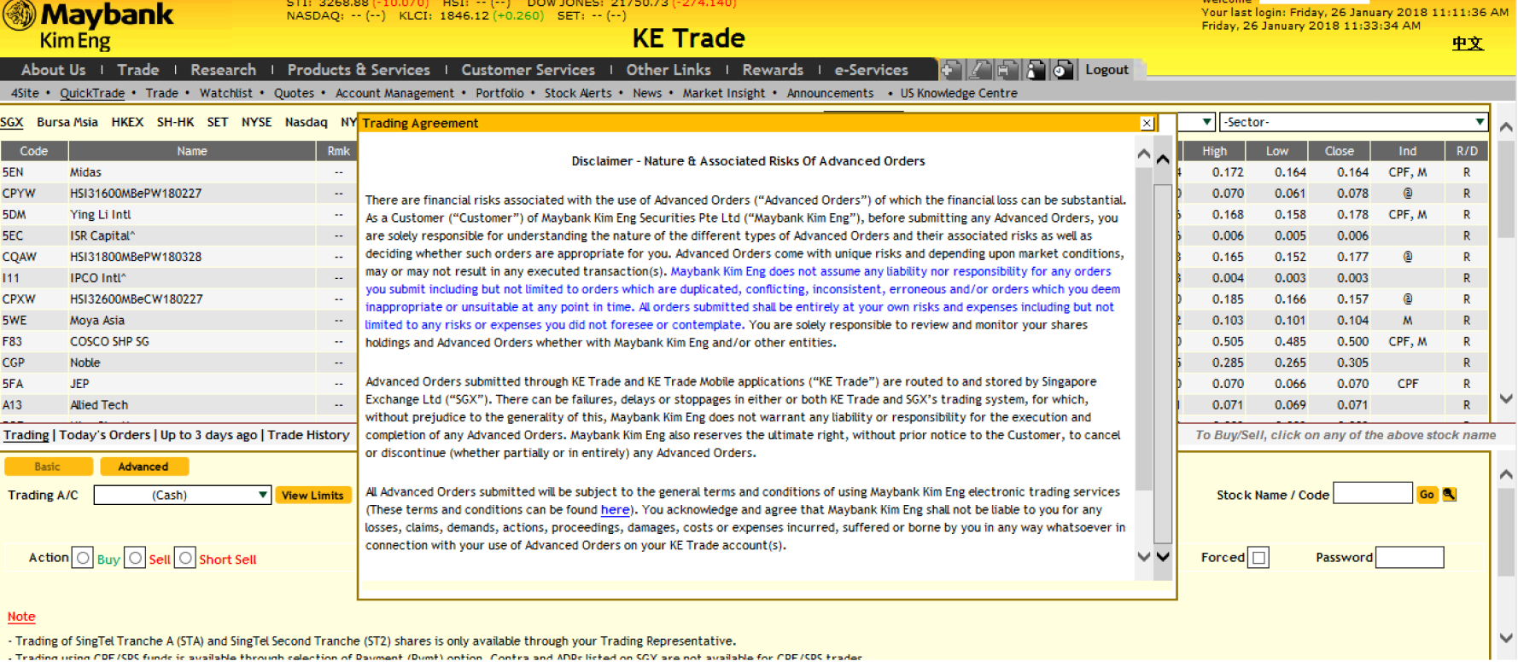Select the NYSE exchange tab
The height and width of the screenshot is (667, 1518).
pyautogui.click(x=256, y=123)
